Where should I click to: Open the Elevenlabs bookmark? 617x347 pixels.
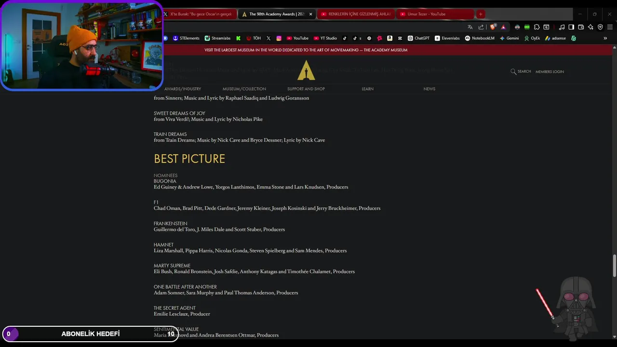[447, 38]
